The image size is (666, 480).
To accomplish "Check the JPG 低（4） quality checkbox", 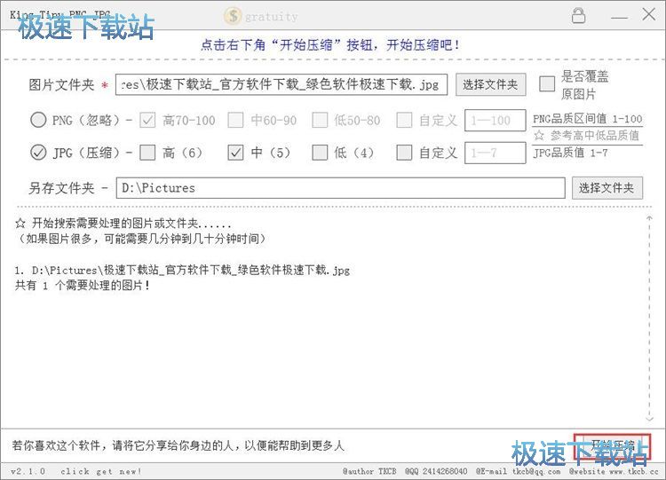I will [x=320, y=153].
